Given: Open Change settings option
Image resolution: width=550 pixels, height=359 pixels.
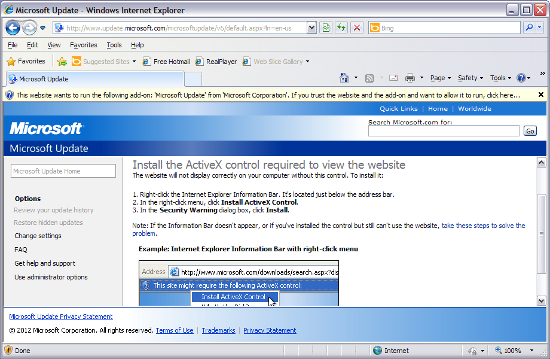Looking at the screenshot, I should point(38,236).
